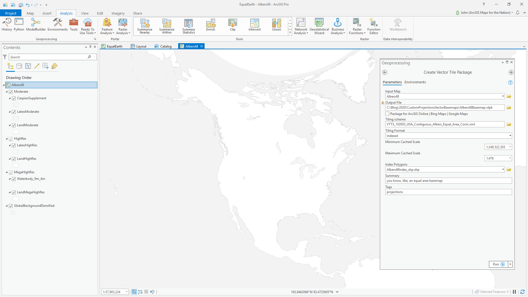
Task: Run the Create Vector Tile Package tool
Action: click(498, 264)
